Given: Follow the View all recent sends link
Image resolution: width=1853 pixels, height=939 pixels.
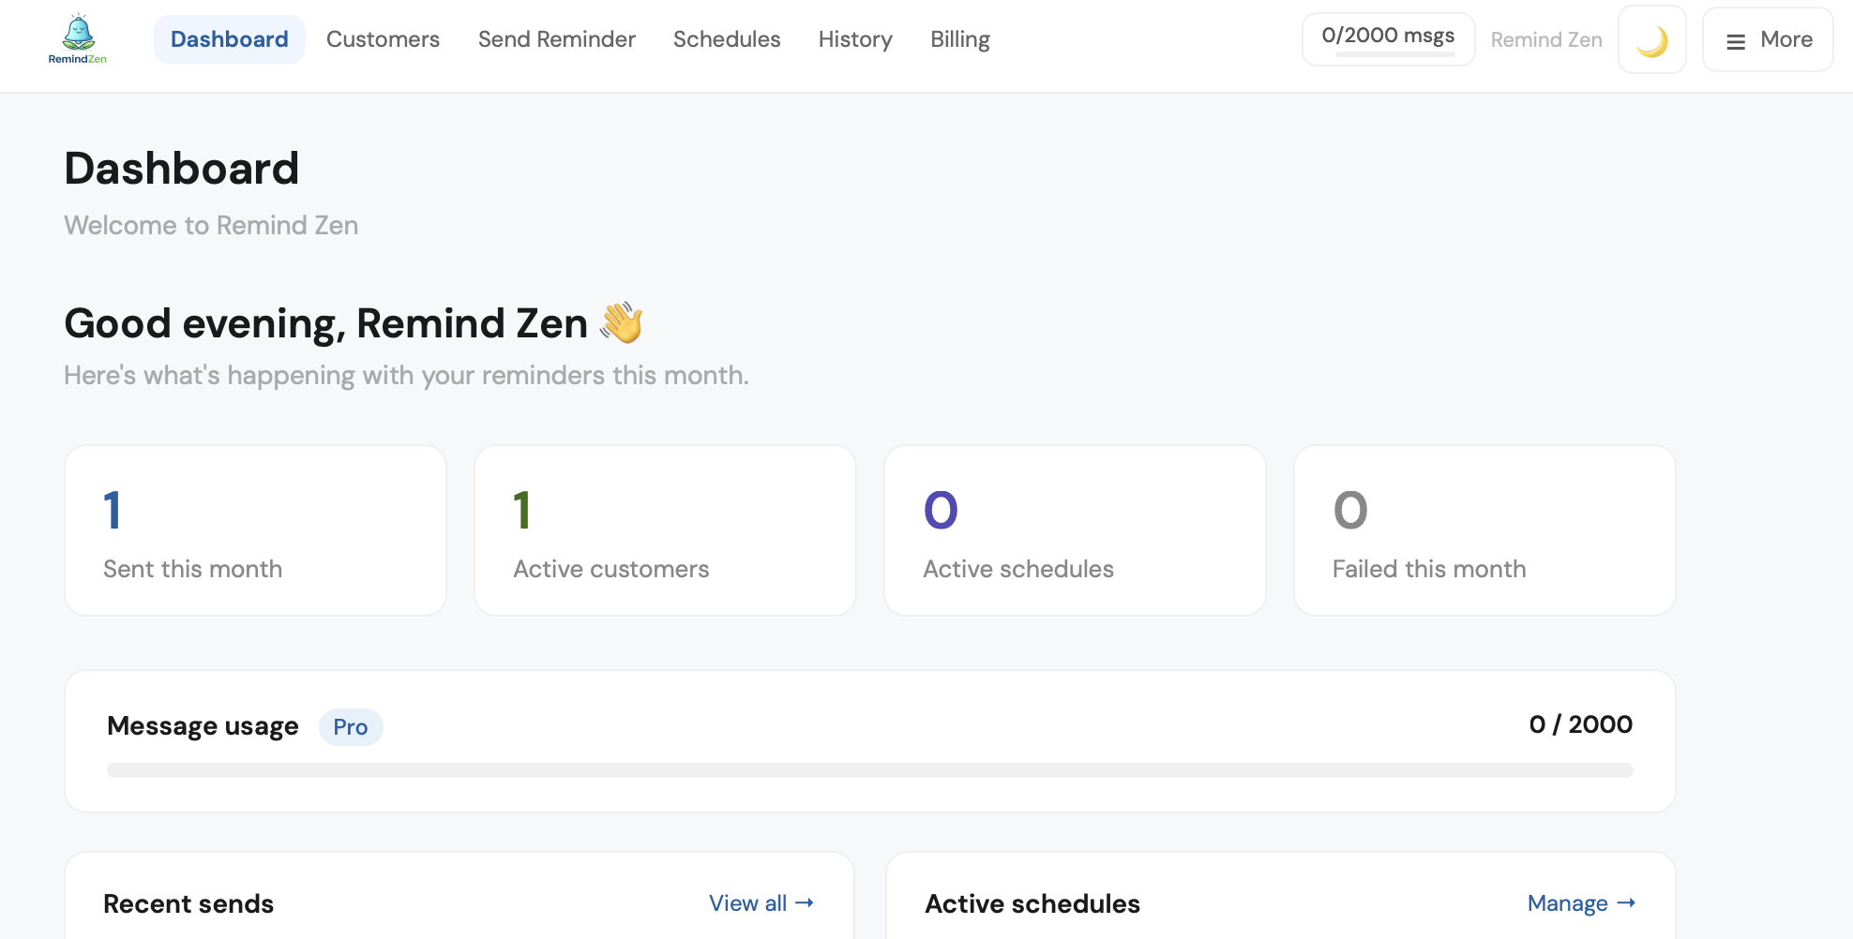Looking at the screenshot, I should [761, 903].
